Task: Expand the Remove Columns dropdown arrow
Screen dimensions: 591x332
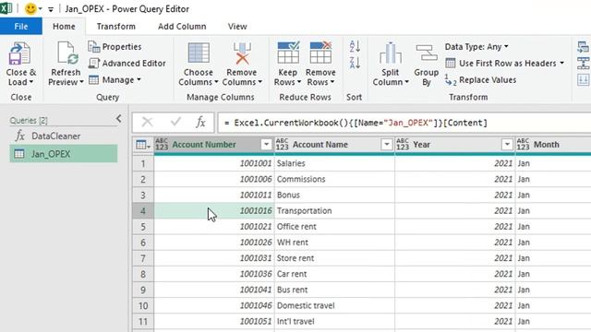Action: pyautogui.click(x=259, y=82)
